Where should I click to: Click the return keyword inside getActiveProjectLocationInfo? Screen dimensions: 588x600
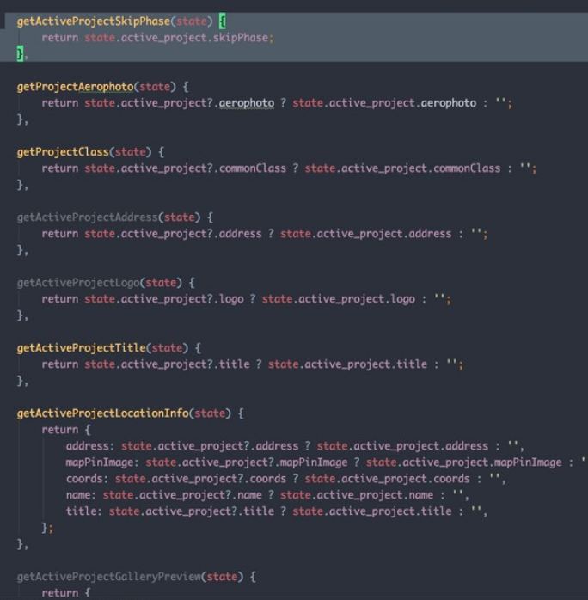click(59, 430)
